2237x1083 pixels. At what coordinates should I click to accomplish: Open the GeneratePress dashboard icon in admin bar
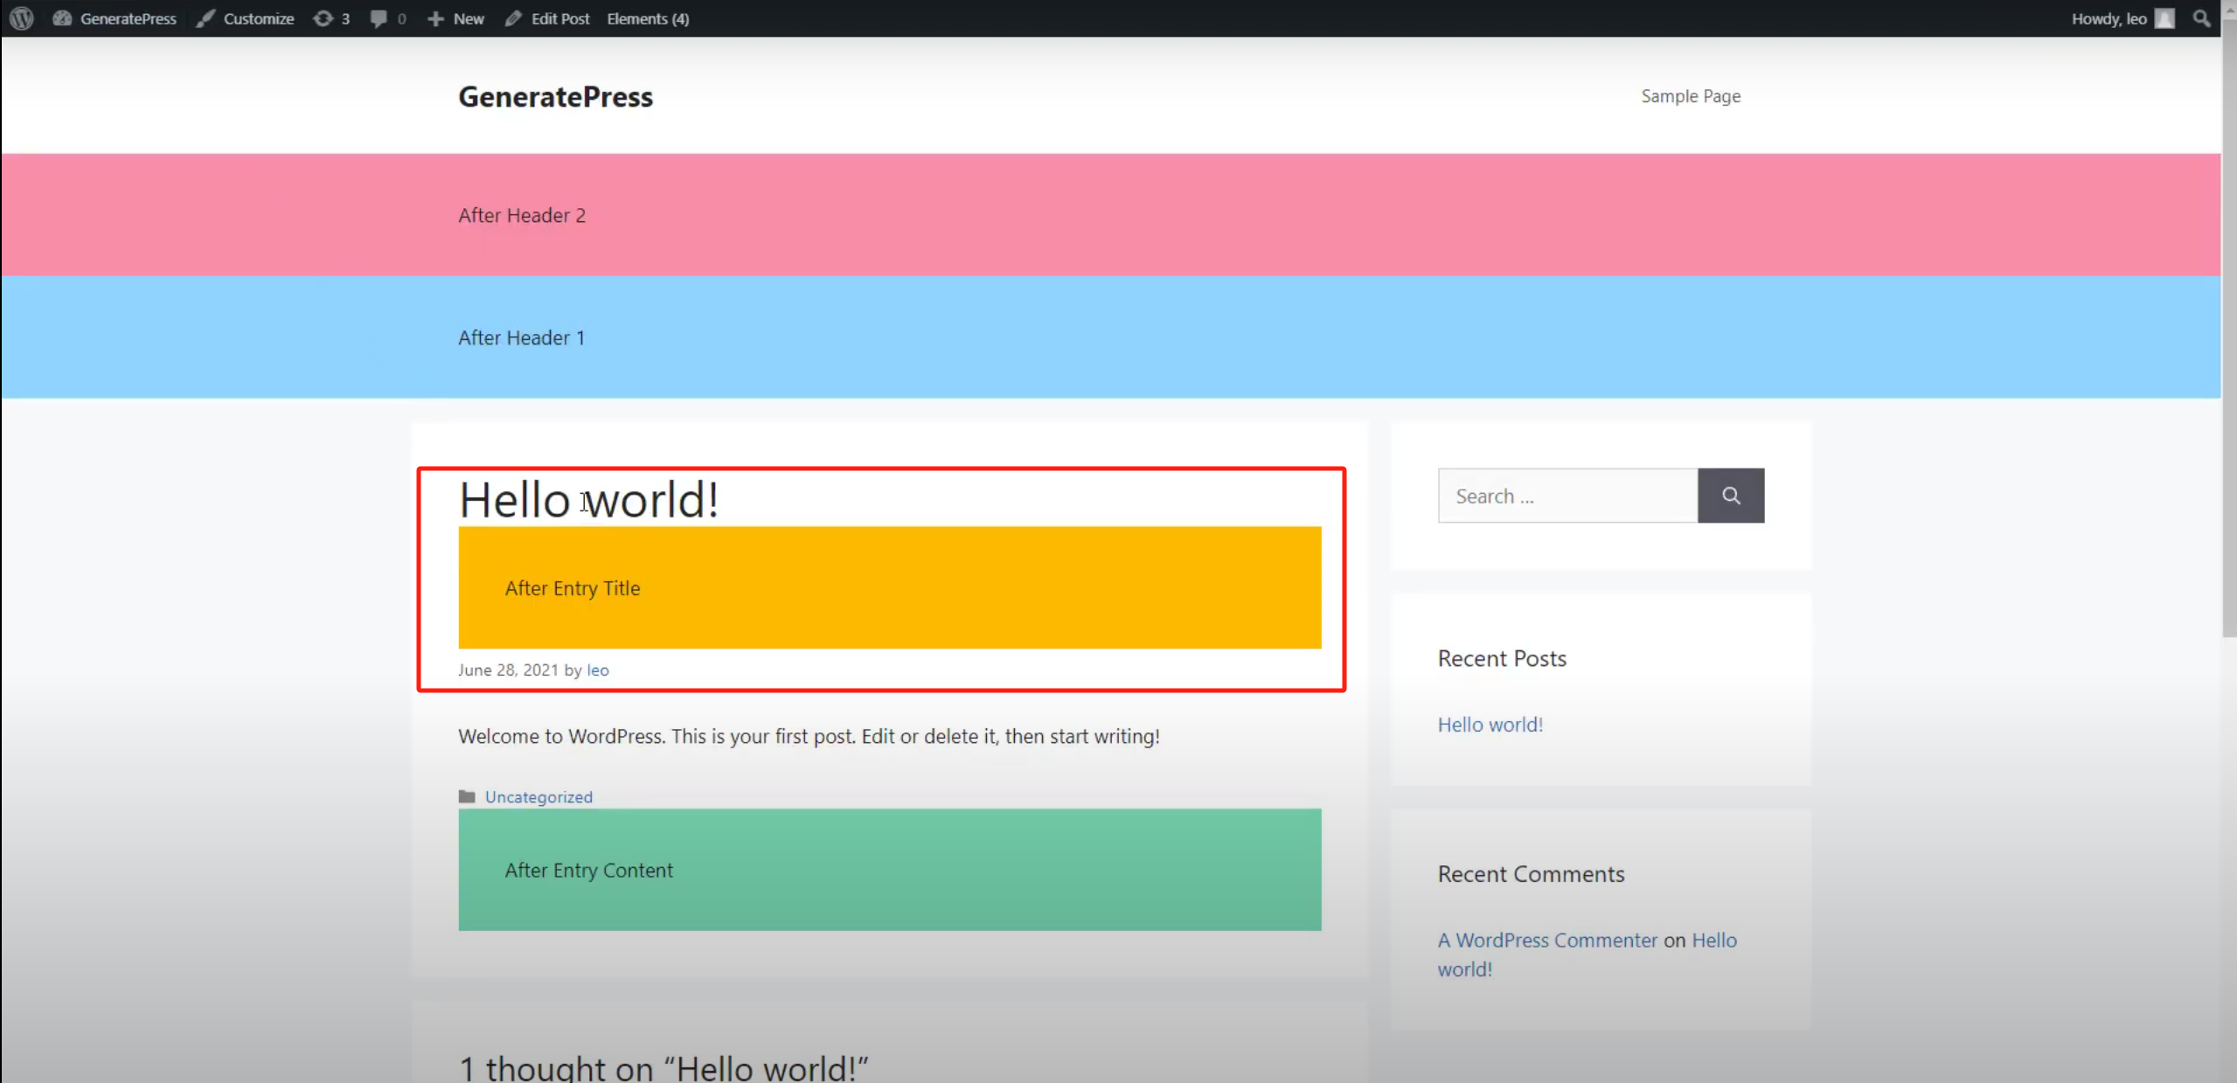pyautogui.click(x=62, y=18)
